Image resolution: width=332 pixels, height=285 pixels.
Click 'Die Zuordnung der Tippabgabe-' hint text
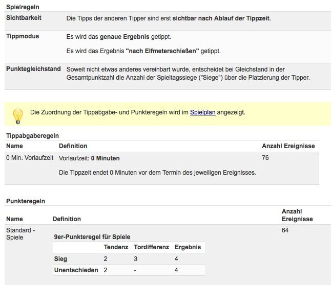click(x=138, y=112)
